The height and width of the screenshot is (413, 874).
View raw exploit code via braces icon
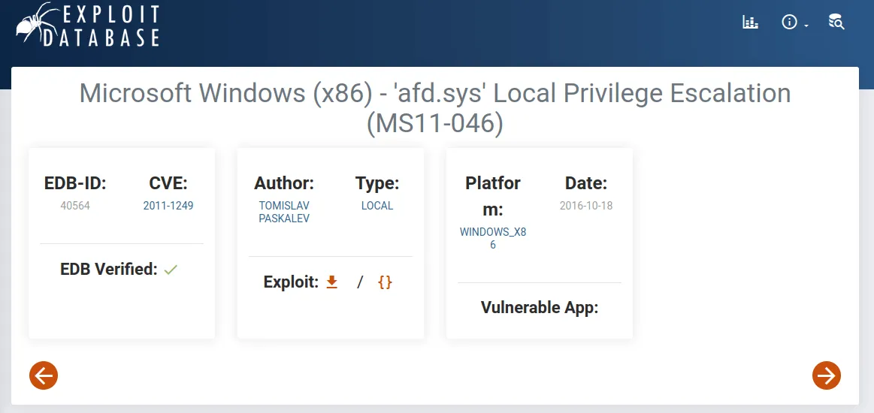click(385, 282)
